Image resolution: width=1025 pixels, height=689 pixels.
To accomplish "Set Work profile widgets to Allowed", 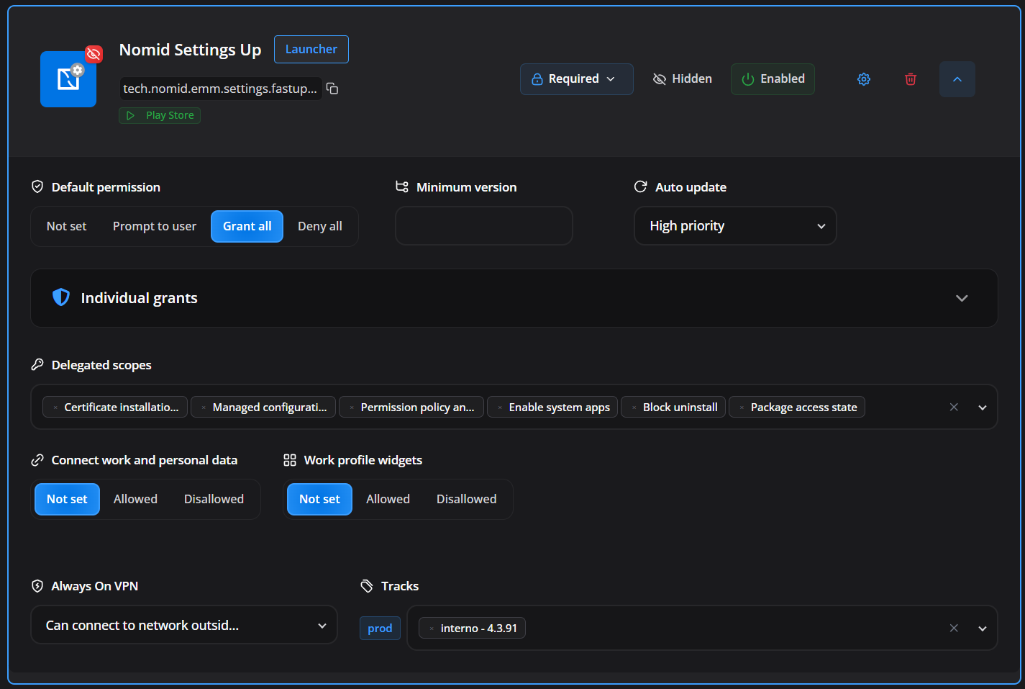I will (x=388, y=499).
